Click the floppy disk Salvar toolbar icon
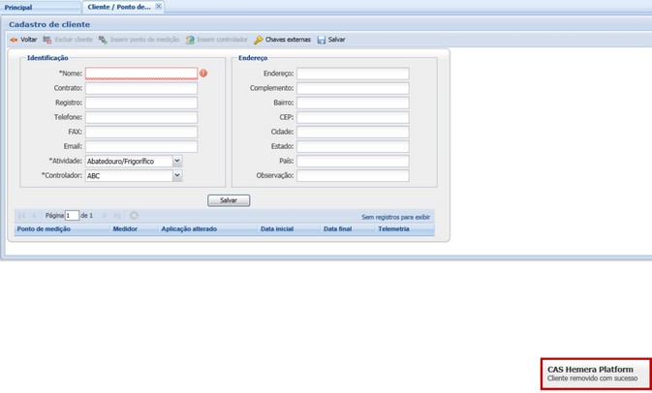This screenshot has height=393, width=652. (322, 41)
